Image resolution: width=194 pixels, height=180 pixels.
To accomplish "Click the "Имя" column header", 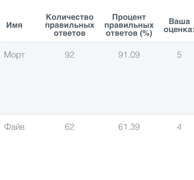I will click(14, 25).
